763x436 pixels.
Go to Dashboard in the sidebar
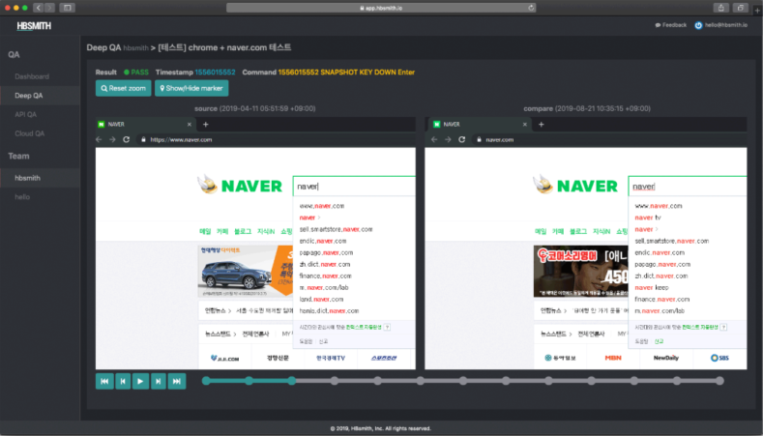click(x=32, y=75)
